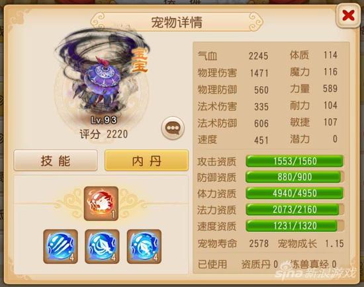Select the first blue inner elixir icon
Screen dimensions: 364x287
[x=61, y=247]
